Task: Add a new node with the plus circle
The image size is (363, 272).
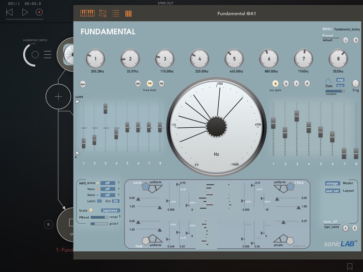Action: click(x=58, y=97)
